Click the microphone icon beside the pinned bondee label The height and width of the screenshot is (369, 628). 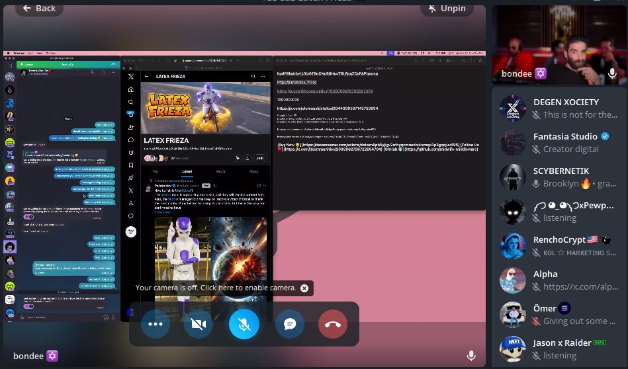pyautogui.click(x=471, y=355)
